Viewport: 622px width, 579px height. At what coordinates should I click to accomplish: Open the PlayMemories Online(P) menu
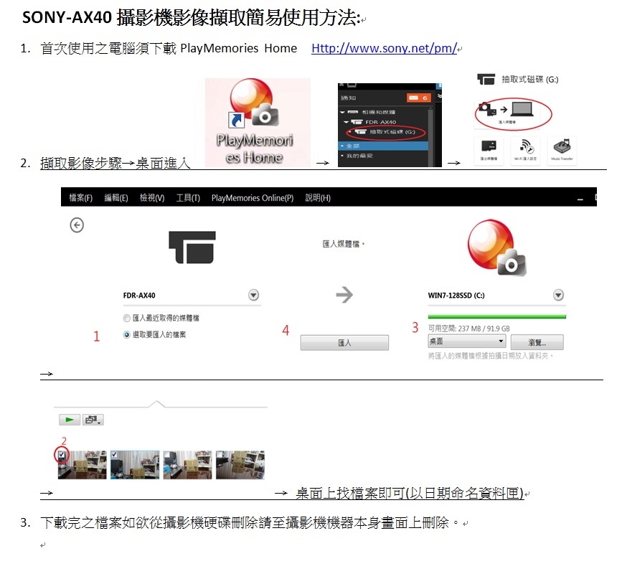pos(252,197)
